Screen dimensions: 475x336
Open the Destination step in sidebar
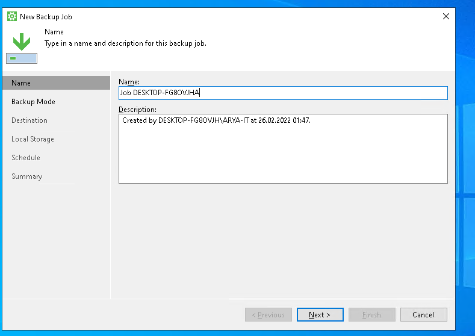(x=29, y=120)
